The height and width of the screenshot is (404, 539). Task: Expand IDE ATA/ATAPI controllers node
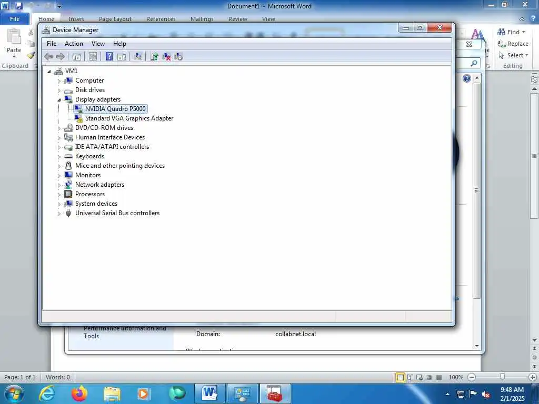(x=59, y=147)
